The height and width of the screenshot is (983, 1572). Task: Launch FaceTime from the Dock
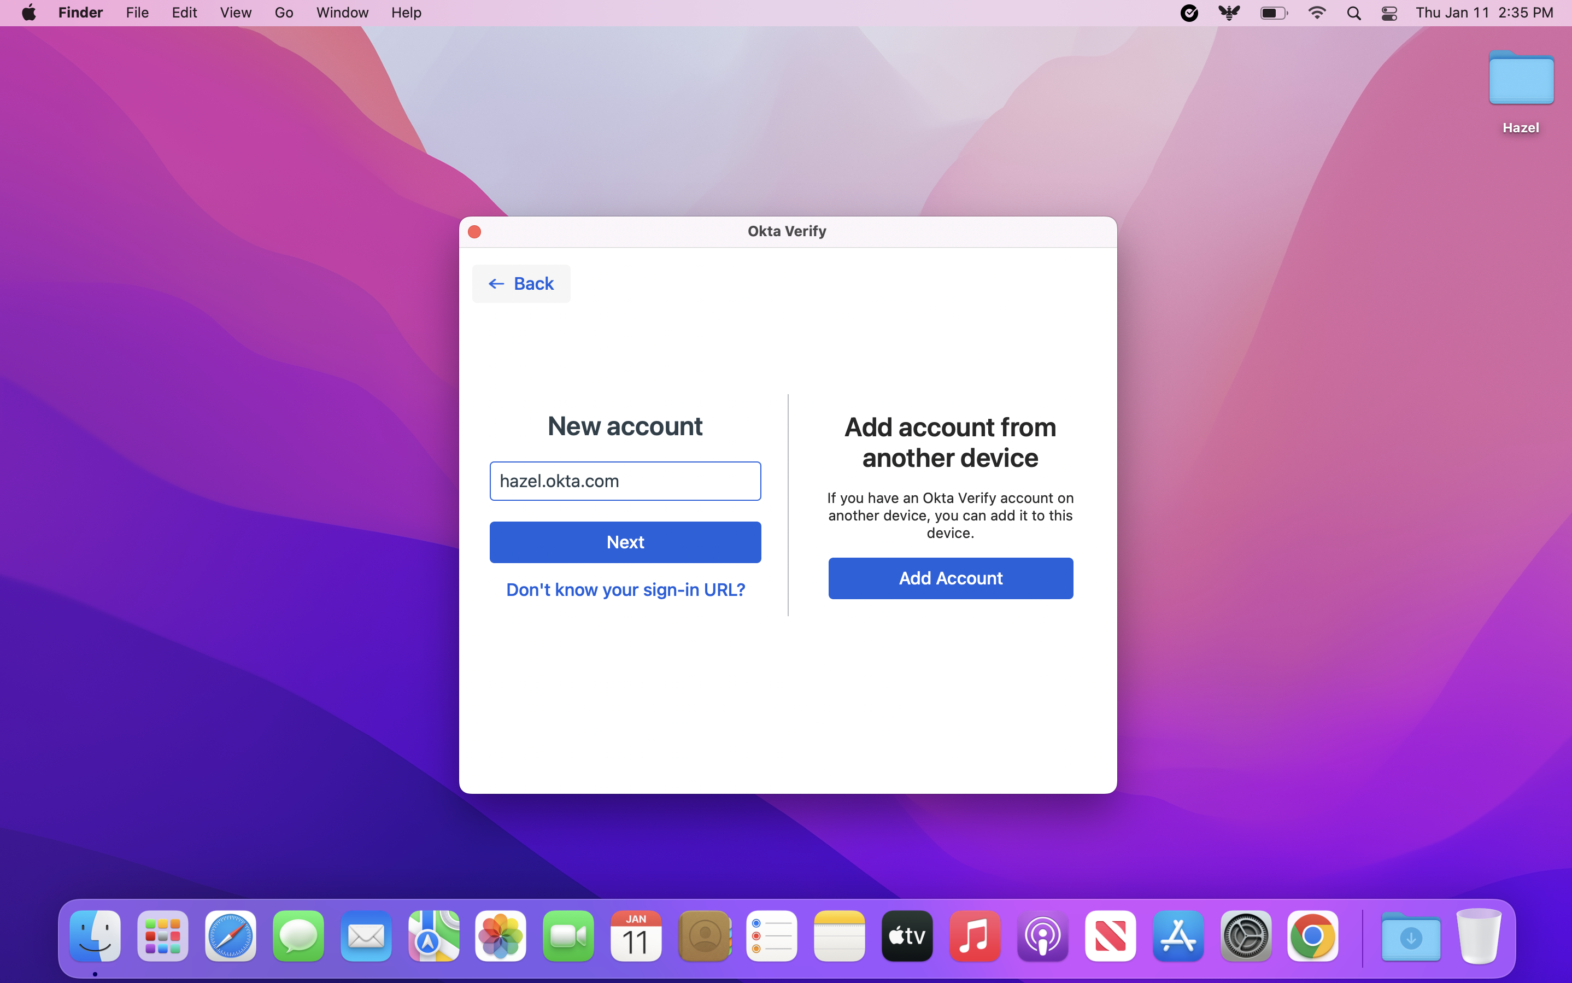[568, 935]
